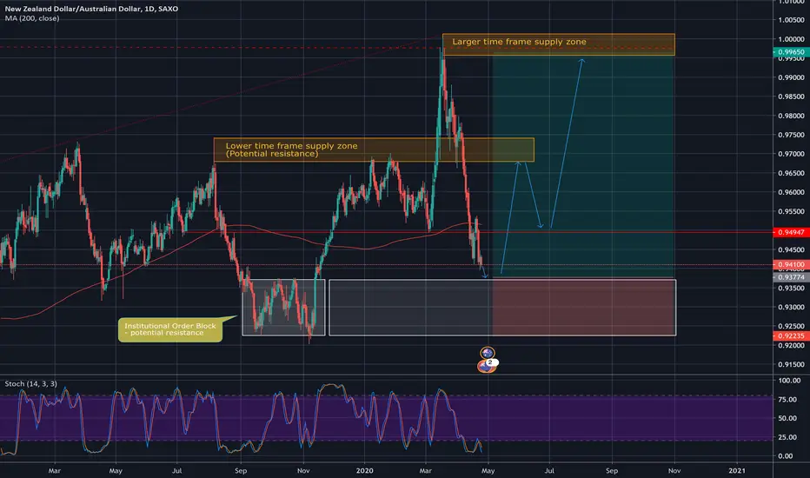This screenshot has height=478, width=810.
Task: Select the MA (200, close) indicator label
Action: point(32,18)
